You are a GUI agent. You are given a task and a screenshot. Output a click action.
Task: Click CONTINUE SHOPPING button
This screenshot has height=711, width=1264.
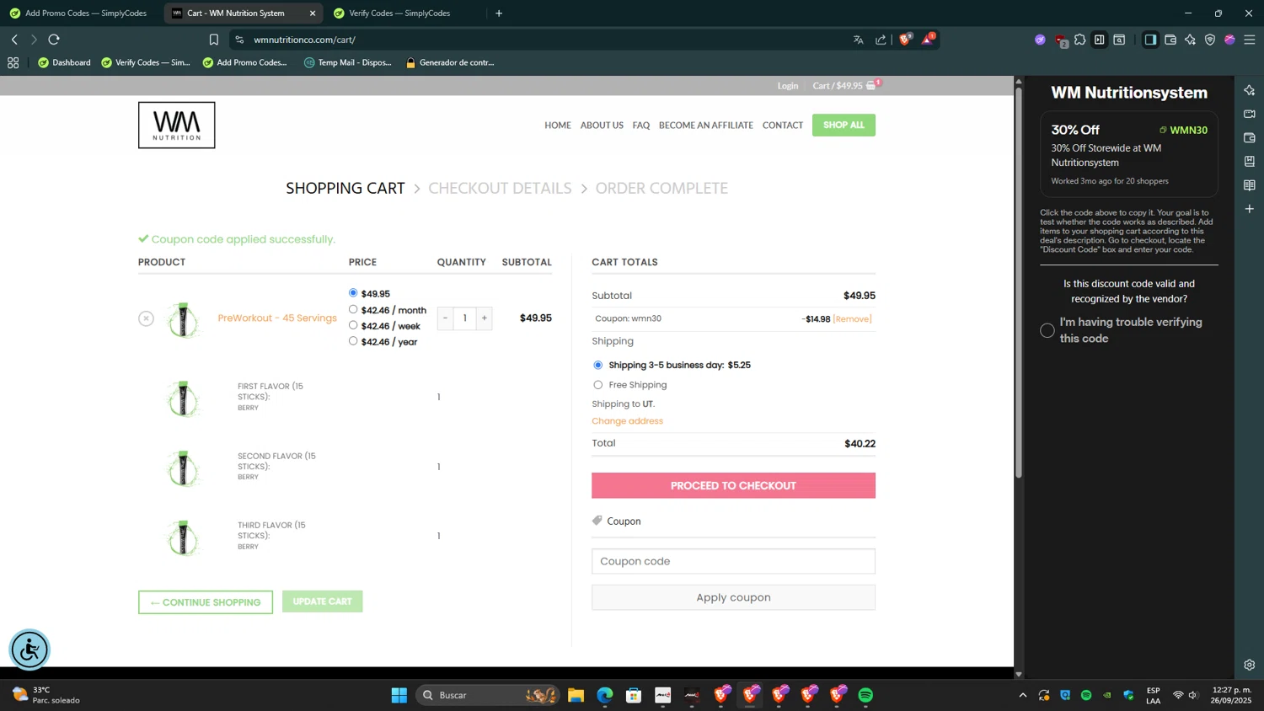click(x=206, y=602)
